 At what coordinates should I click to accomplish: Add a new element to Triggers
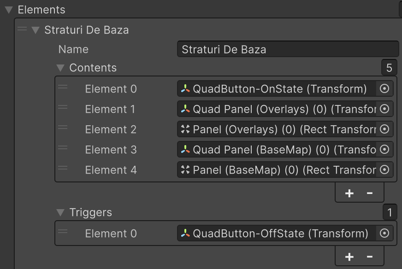tap(349, 257)
